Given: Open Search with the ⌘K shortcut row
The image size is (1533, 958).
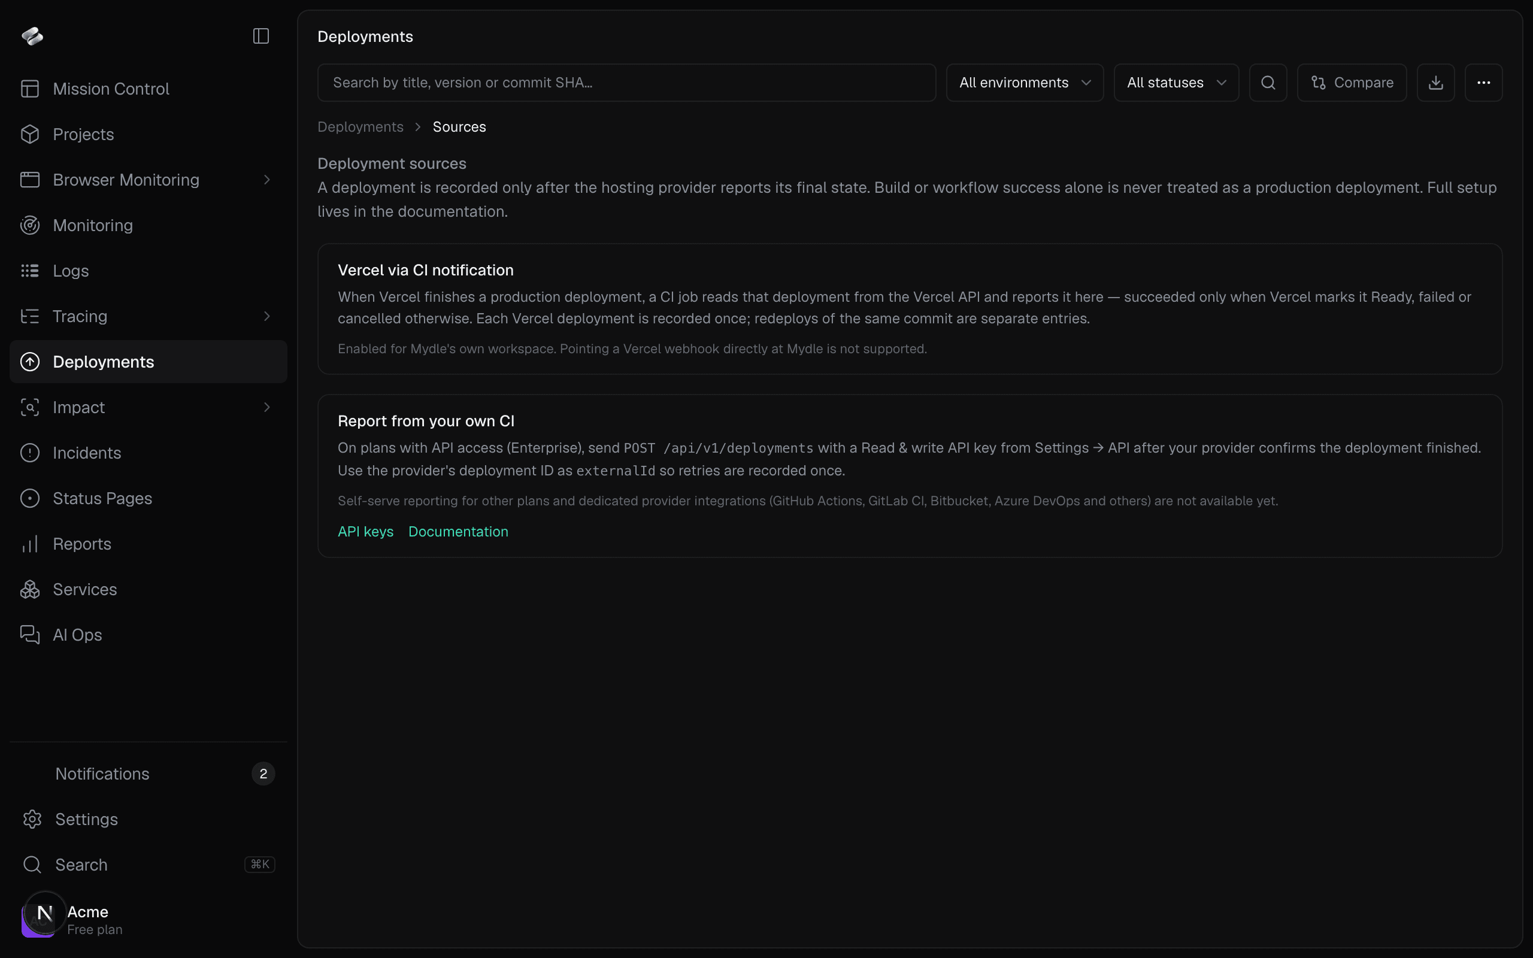Looking at the screenshot, I should [149, 865].
